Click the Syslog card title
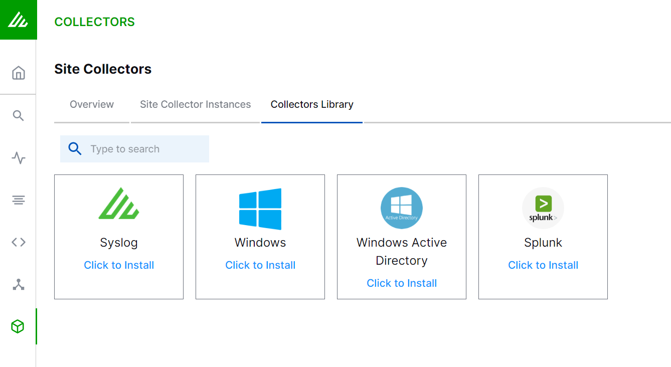The height and width of the screenshot is (367, 671). click(x=119, y=243)
